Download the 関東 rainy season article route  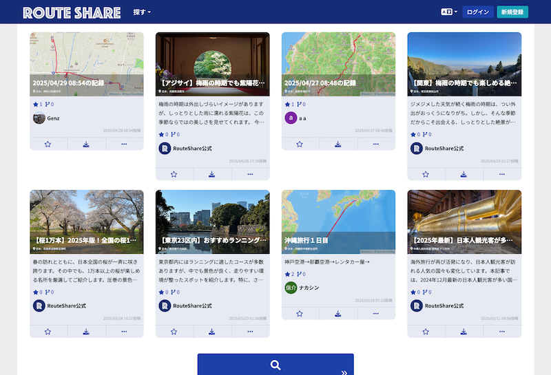coord(464,174)
